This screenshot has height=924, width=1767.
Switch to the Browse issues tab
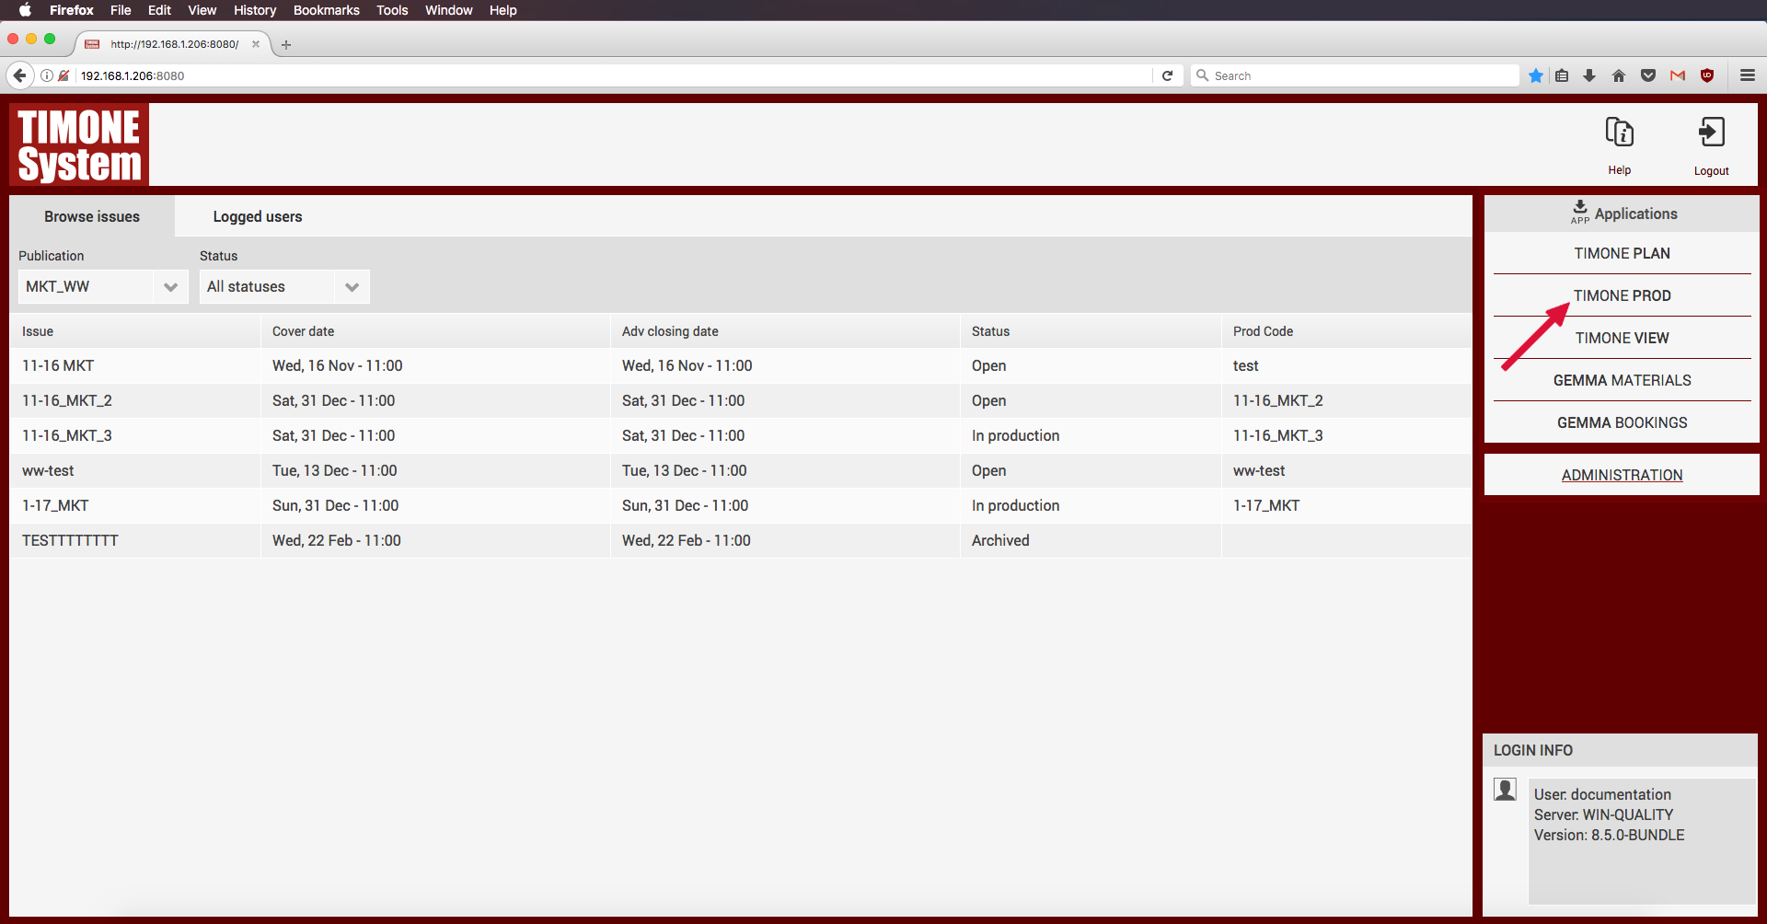pos(92,216)
